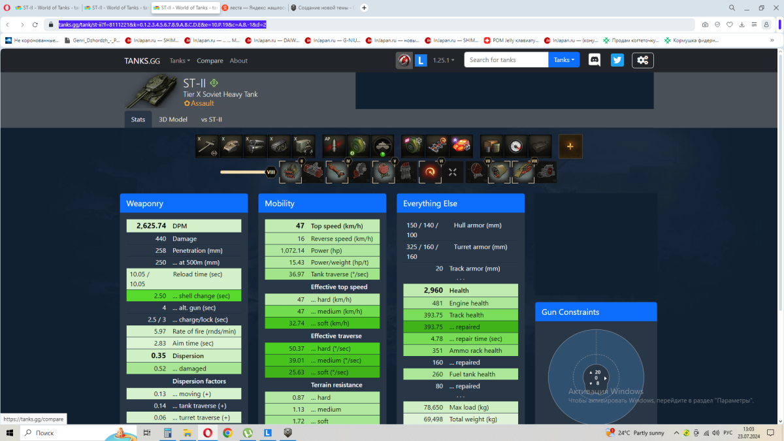
Task: Toggle right field modification at level VIII
Action: tap(546, 172)
